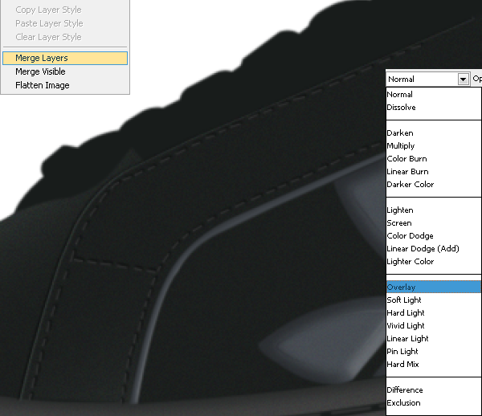Choose the highlighted Overlay blend mode
Image resolution: width=482 pixels, height=416 pixels.
click(x=434, y=287)
